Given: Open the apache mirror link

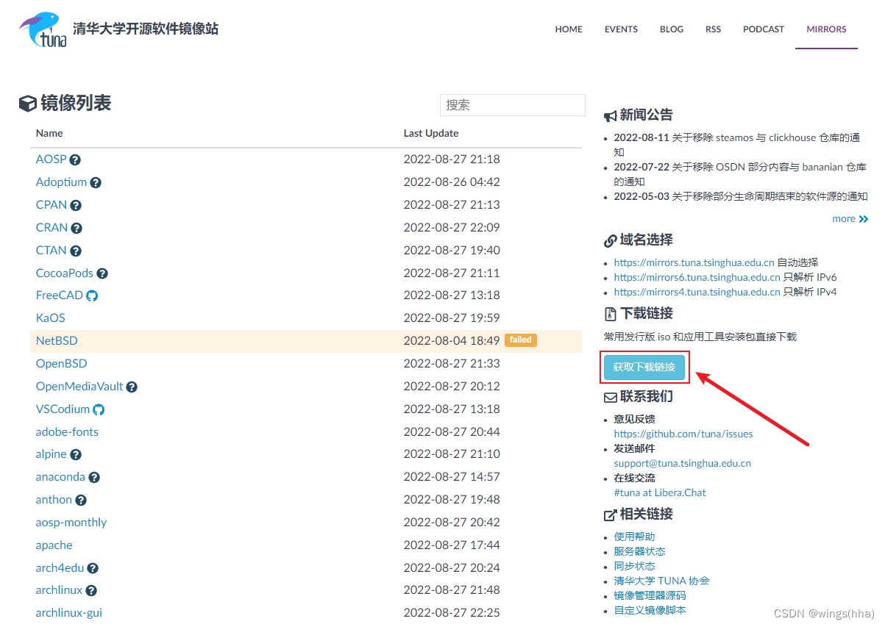Looking at the screenshot, I should pyautogui.click(x=54, y=545).
